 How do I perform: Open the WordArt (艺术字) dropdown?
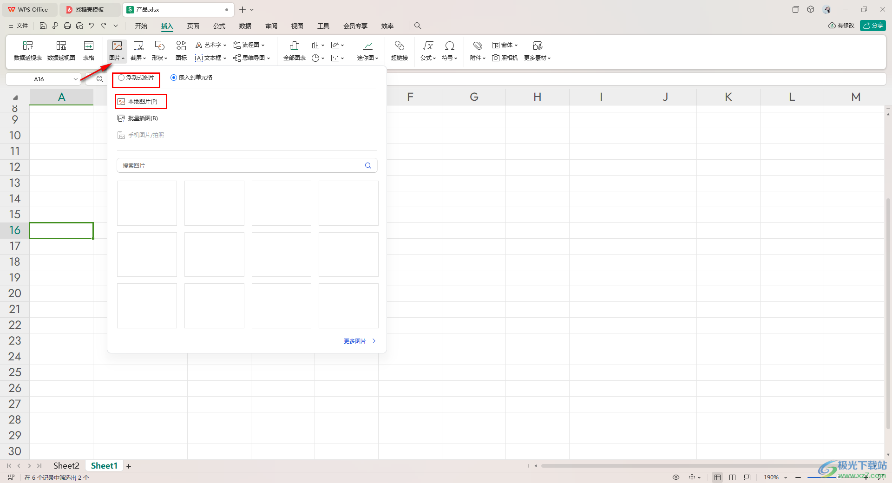[211, 45]
